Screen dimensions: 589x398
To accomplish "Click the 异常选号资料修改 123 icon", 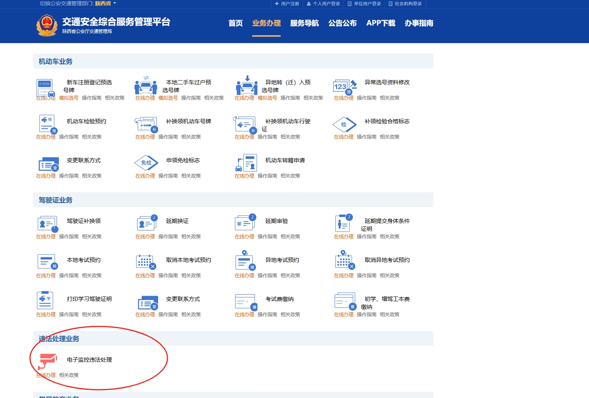I will click(344, 87).
